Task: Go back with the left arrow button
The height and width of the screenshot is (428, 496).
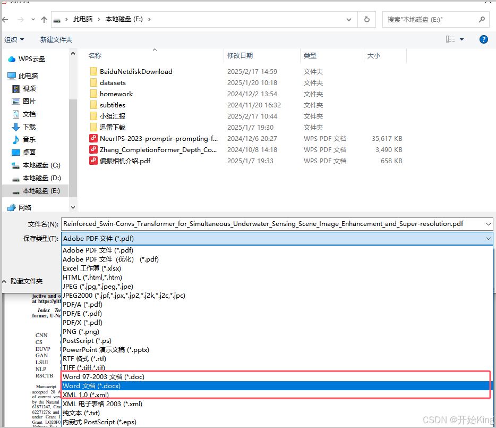Action: 5,20
